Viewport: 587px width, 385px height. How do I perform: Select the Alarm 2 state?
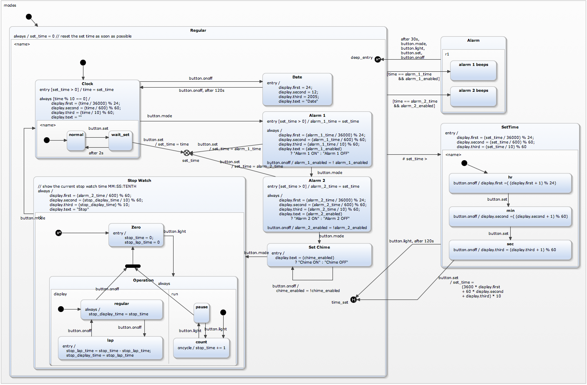point(318,204)
